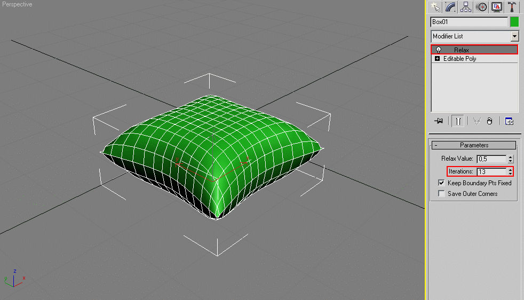Open the Modifier List dropdown
Image resolution: width=524 pixels, height=300 pixels.
[514, 36]
